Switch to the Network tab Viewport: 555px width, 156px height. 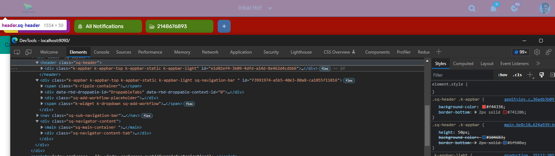(210, 52)
